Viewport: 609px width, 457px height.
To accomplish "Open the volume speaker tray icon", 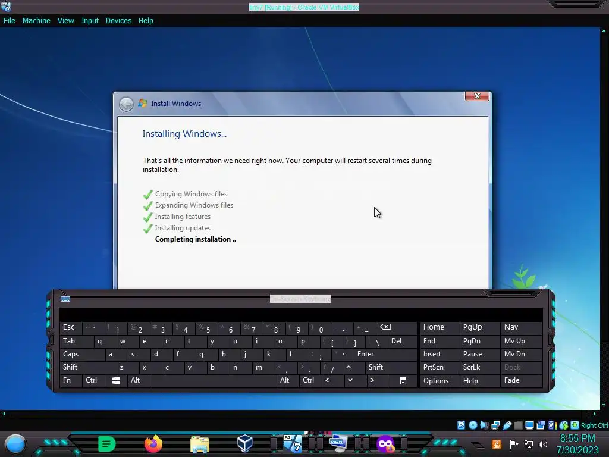I will [543, 444].
